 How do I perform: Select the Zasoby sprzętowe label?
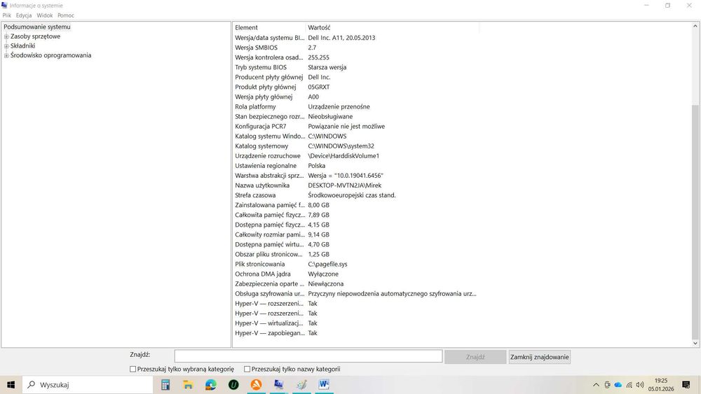[35, 36]
